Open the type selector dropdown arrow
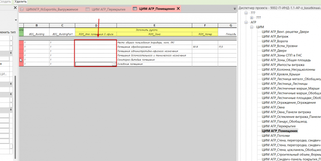Viewport: 321px width, 161px height. tap(15, 20)
